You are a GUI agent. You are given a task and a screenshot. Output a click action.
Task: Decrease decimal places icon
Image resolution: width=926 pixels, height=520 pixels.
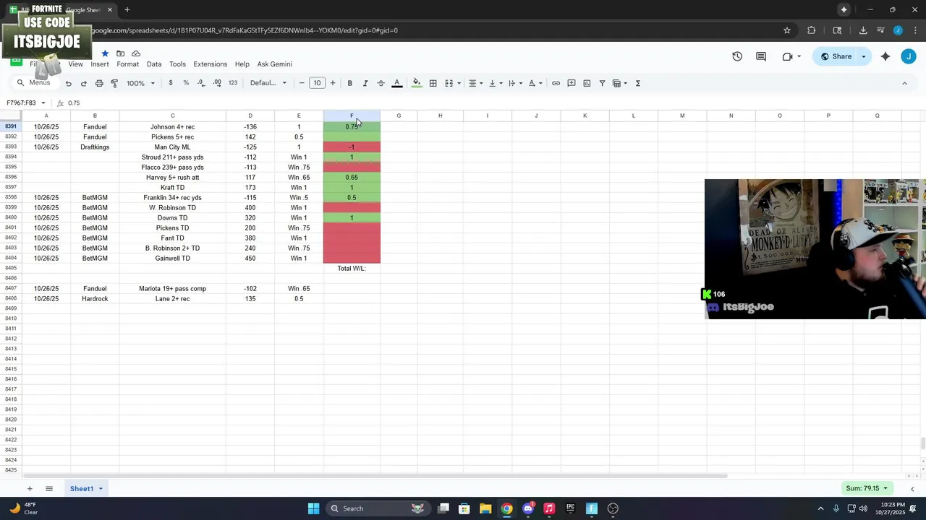[x=201, y=83]
